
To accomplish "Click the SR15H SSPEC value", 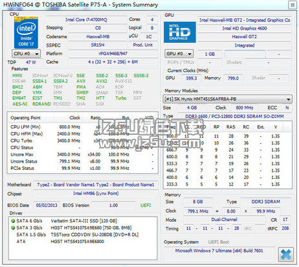I will pos(98,45).
